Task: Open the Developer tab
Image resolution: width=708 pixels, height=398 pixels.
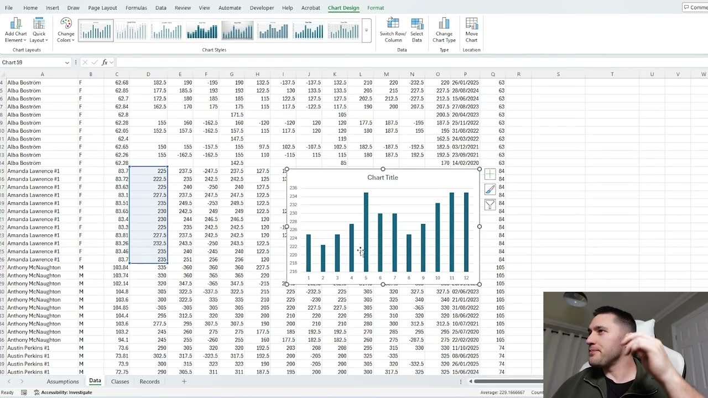Action: pos(262,8)
